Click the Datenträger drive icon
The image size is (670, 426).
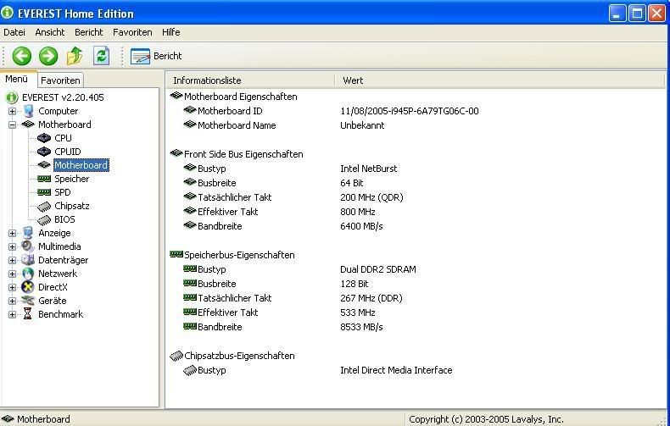28,260
